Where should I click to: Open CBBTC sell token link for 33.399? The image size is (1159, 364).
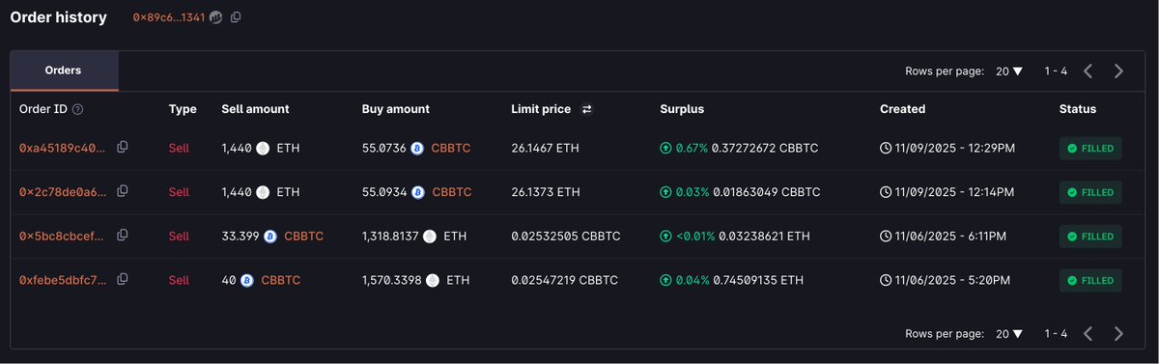[304, 236]
